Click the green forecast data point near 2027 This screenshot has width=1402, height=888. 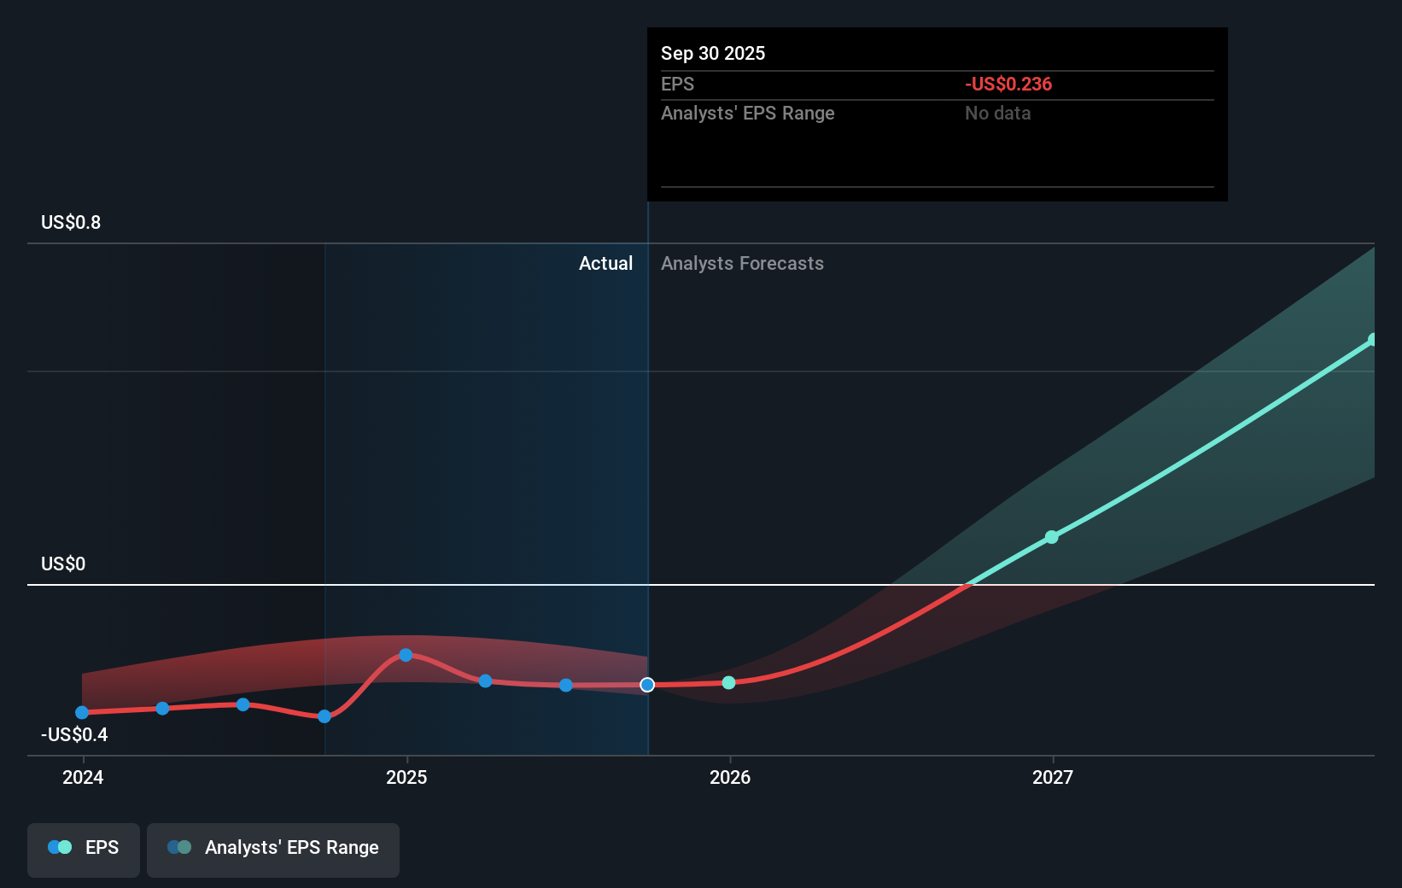[x=1051, y=536]
